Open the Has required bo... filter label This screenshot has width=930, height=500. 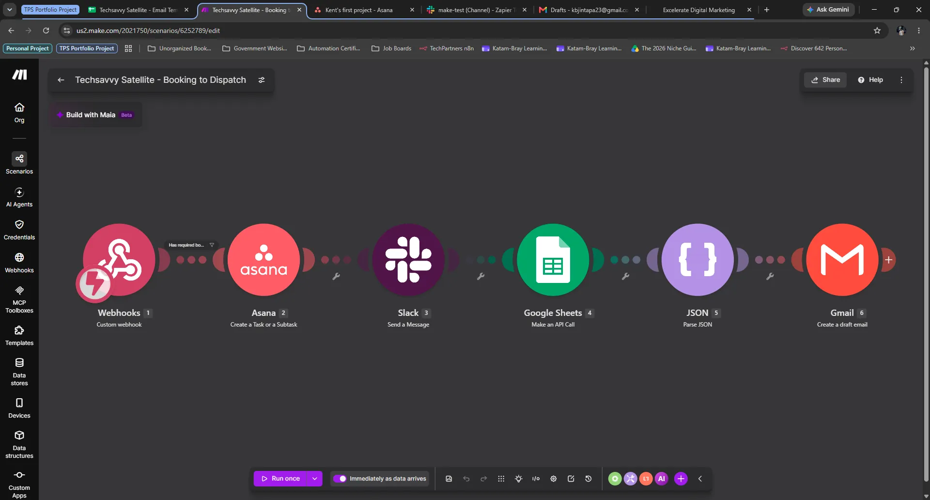click(186, 245)
